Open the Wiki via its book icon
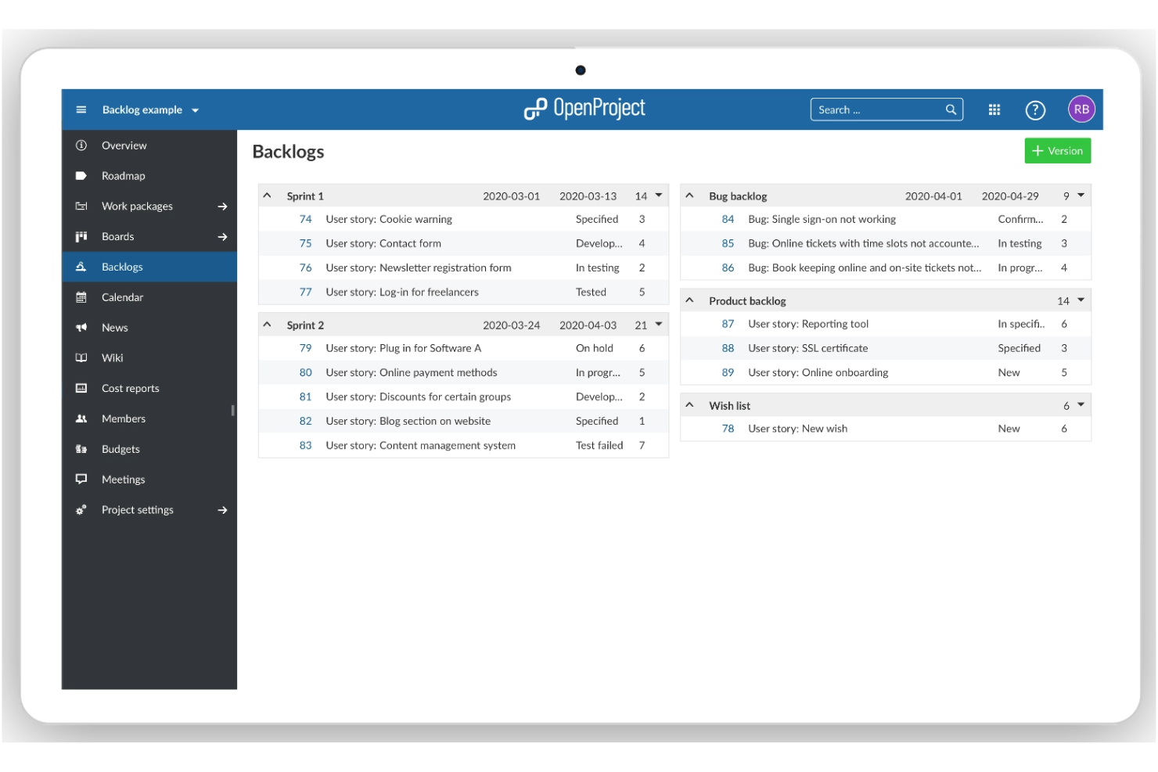Image resolution: width=1158 pixels, height=772 pixels. [81, 357]
